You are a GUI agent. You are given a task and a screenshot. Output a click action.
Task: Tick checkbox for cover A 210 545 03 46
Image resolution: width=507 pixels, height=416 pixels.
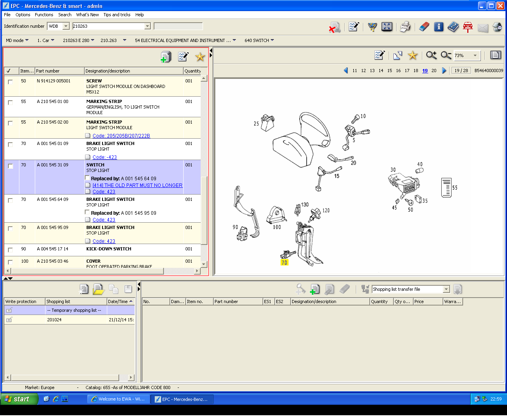tap(10, 262)
